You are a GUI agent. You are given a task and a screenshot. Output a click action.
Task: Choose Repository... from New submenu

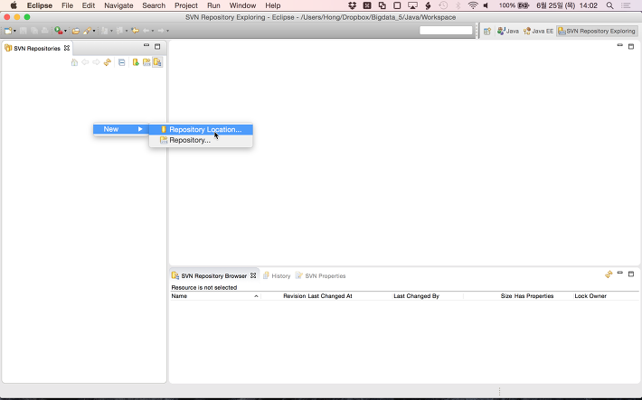[x=201, y=140]
